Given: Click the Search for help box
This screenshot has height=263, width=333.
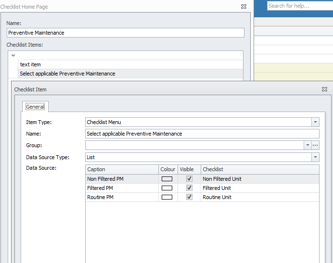Looking at the screenshot, I should (x=300, y=6).
